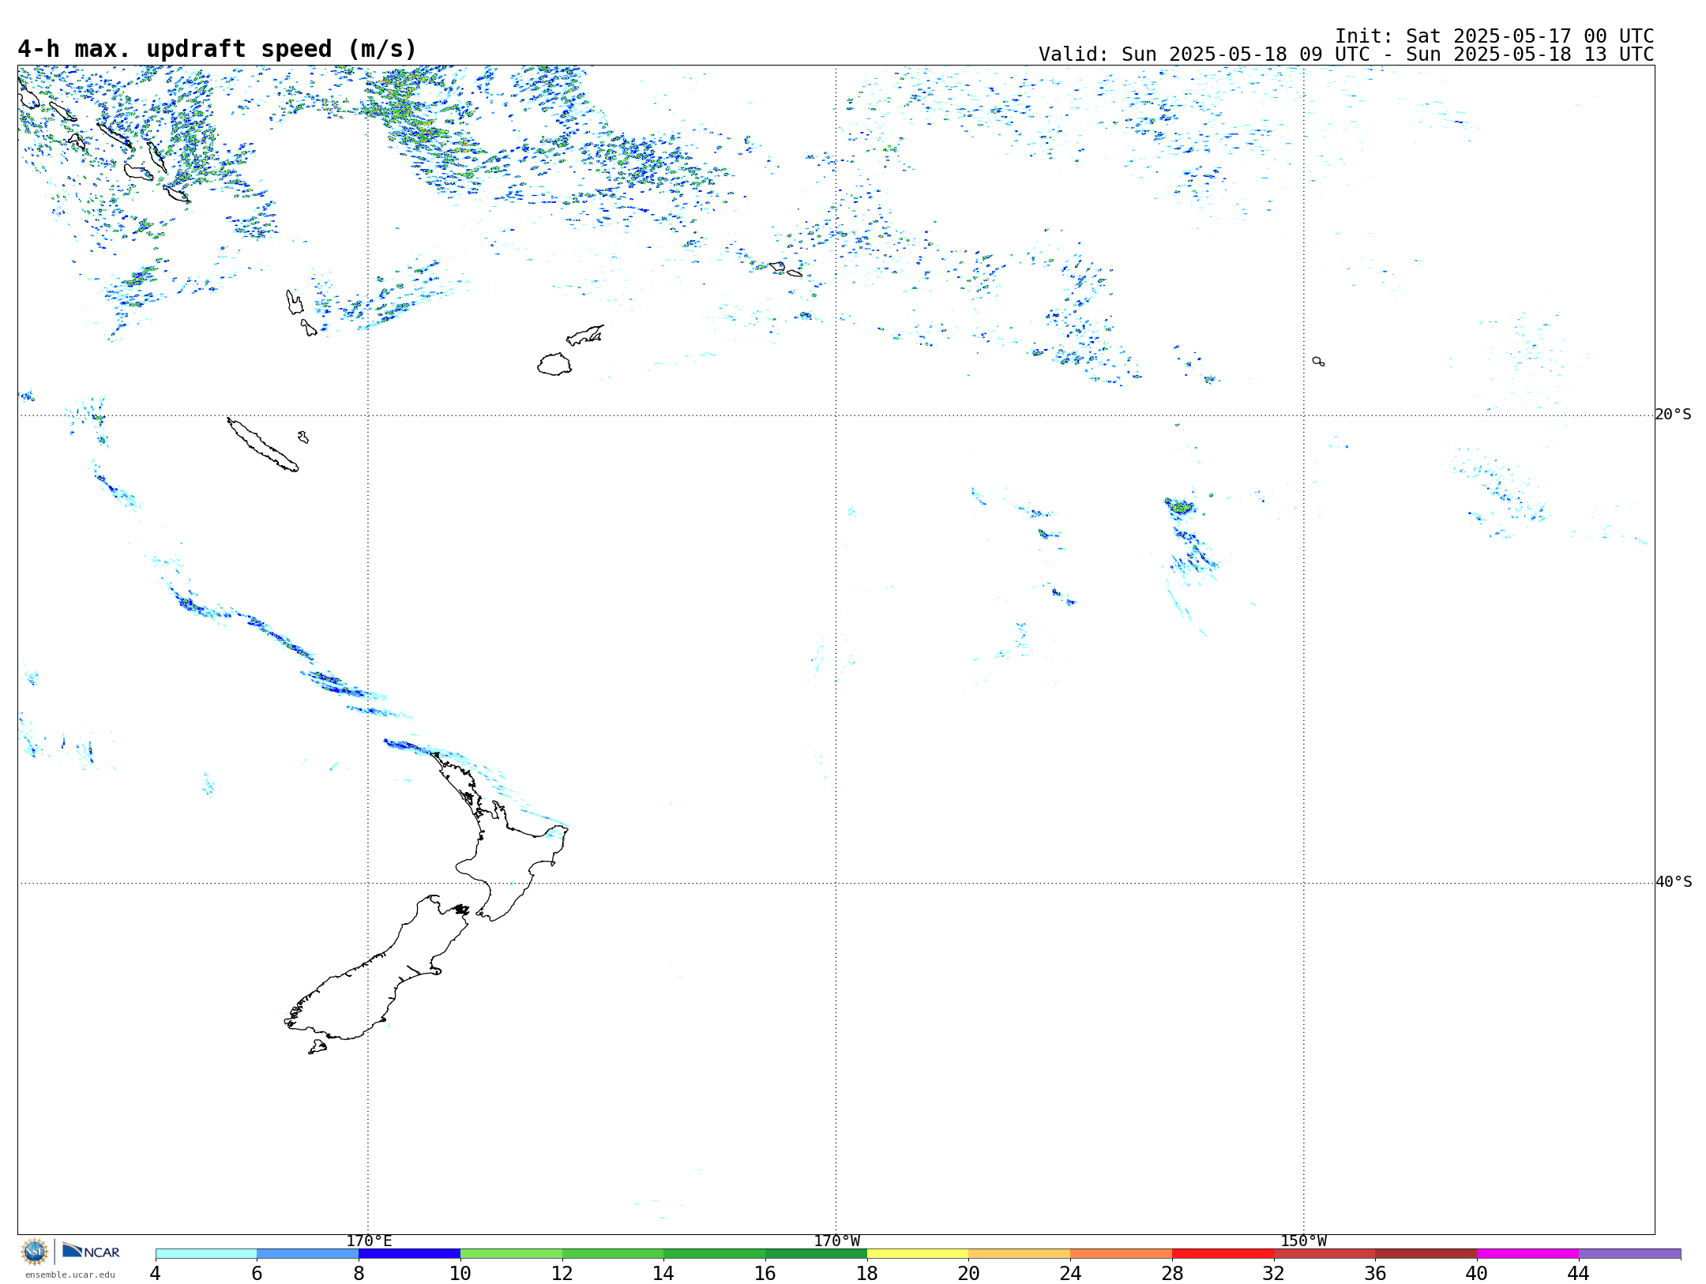Viewport: 1706px width, 1284px height.
Task: Click colorbar tick label '18'
Action: click(867, 1274)
